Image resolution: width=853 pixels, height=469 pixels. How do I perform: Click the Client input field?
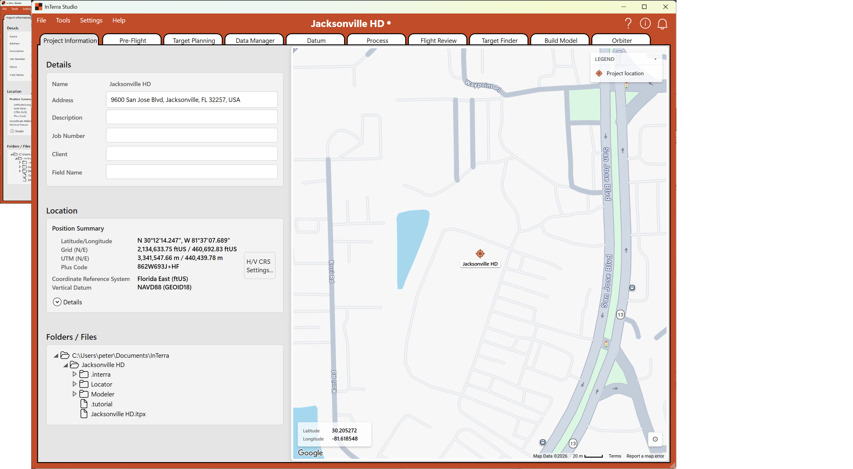tap(192, 154)
